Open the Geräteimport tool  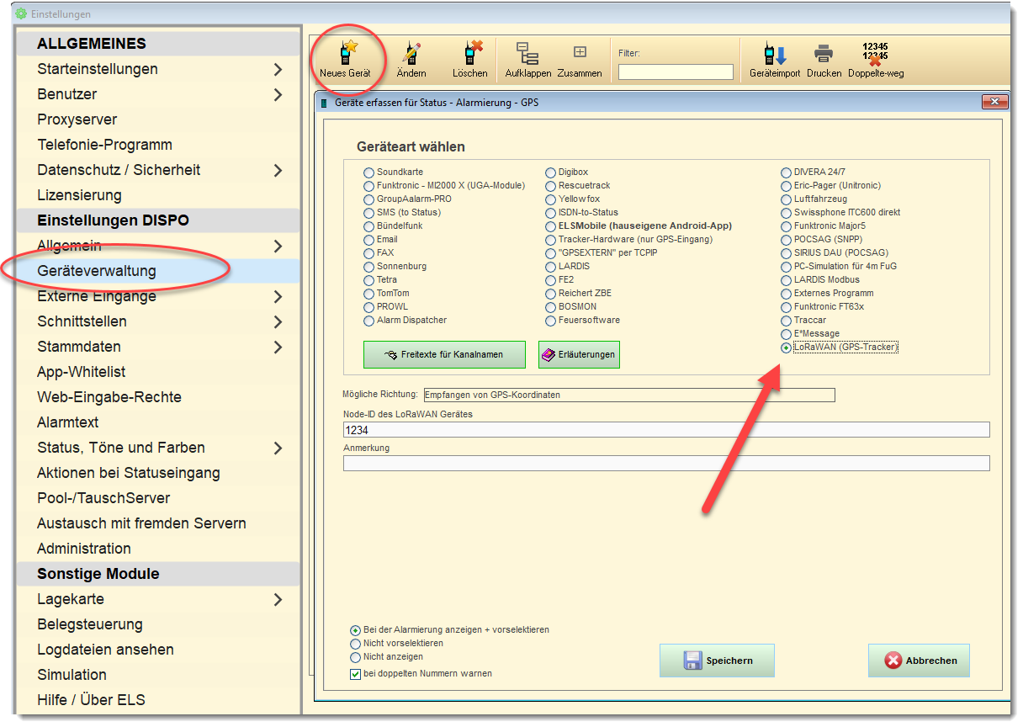[774, 54]
